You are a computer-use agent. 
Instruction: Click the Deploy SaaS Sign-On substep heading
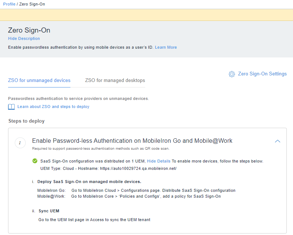point(89,182)
